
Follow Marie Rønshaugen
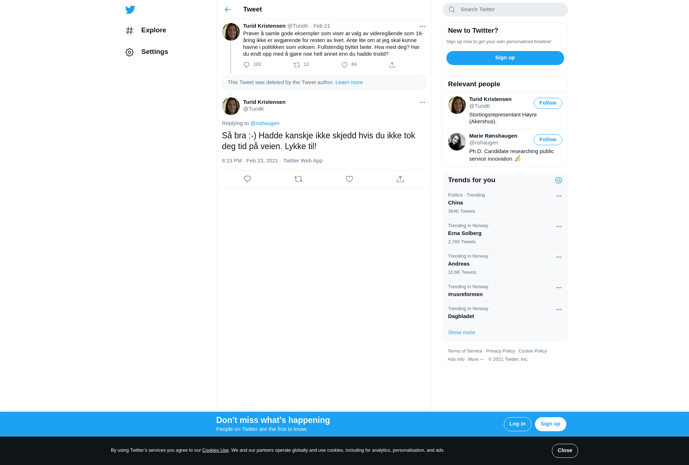click(x=548, y=140)
